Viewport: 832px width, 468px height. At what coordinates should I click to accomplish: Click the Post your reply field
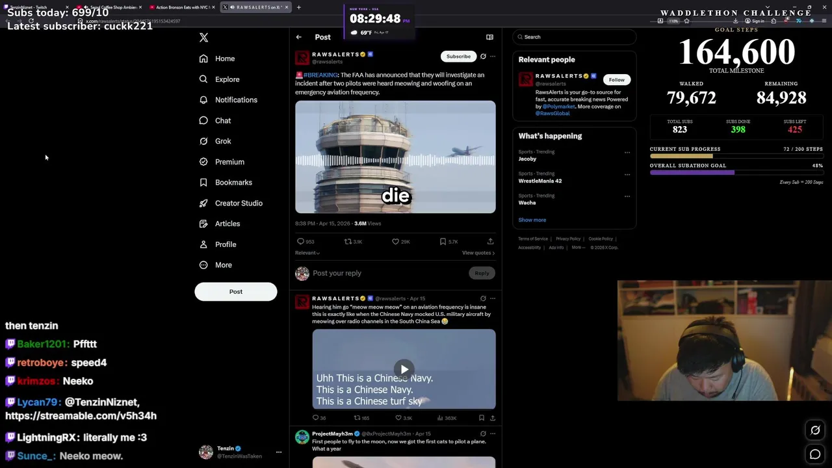(387, 273)
